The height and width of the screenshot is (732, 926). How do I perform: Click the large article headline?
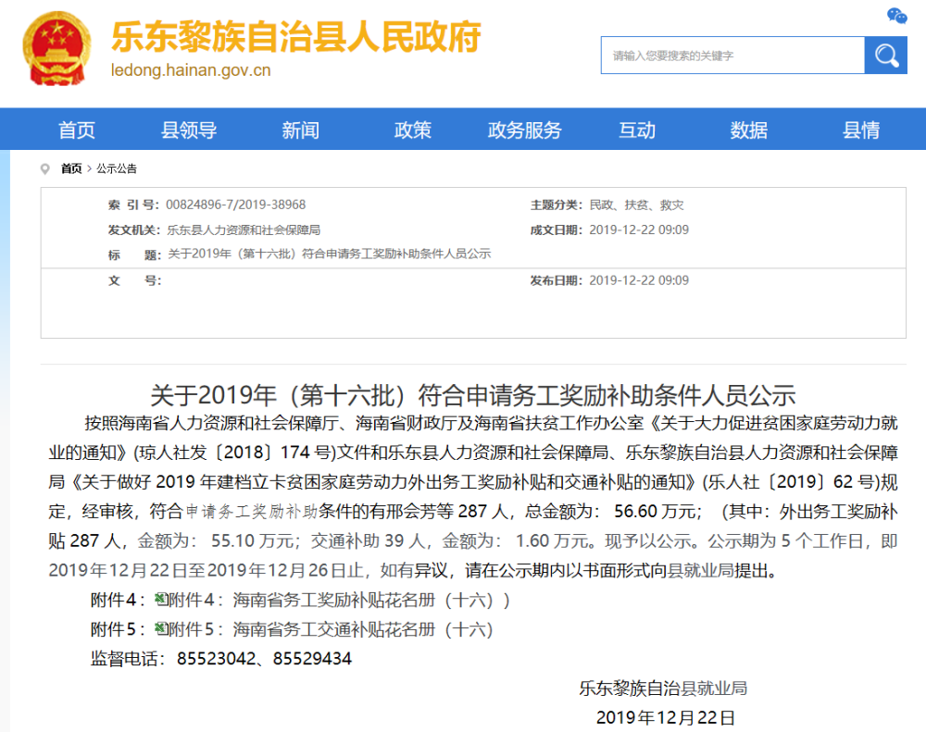[473, 395]
